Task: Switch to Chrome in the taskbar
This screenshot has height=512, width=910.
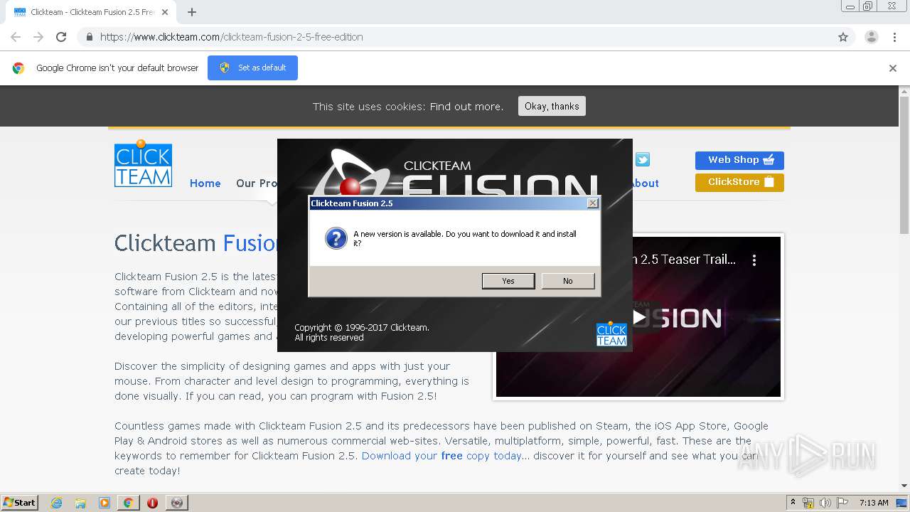Action: point(128,503)
